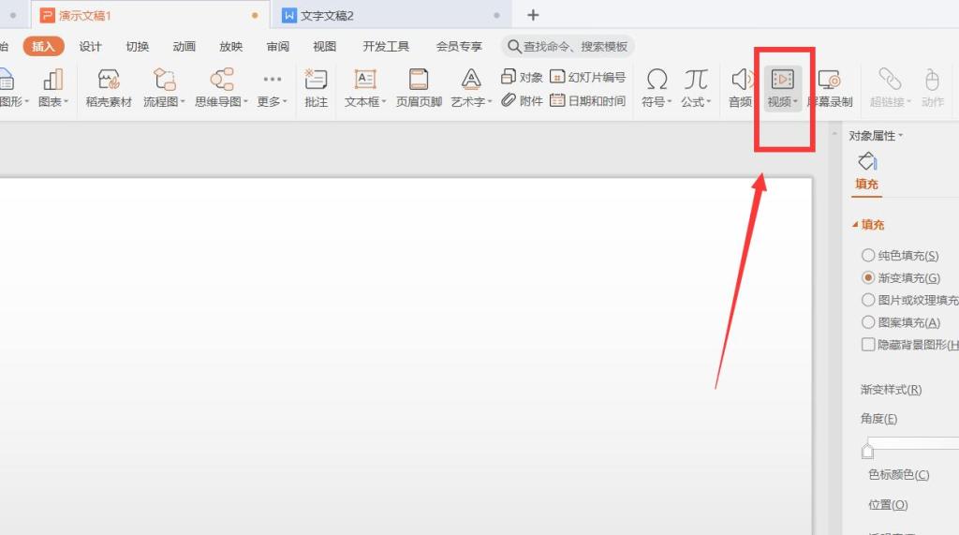Start 屏幕录制 screen recording
Screen dimensions: 959x535
click(x=830, y=88)
